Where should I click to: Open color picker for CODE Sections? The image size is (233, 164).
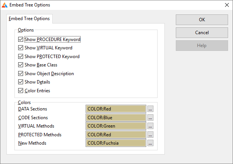point(150,118)
